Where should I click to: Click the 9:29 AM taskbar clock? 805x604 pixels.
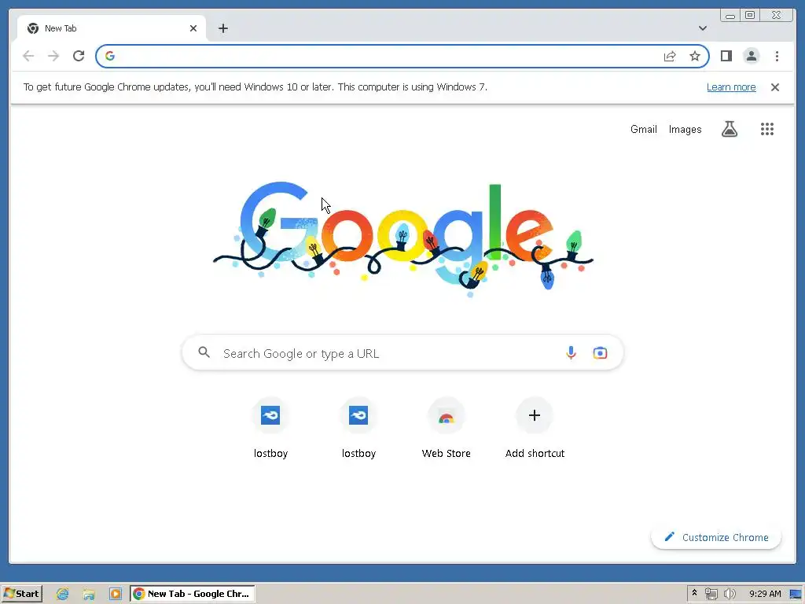click(765, 594)
